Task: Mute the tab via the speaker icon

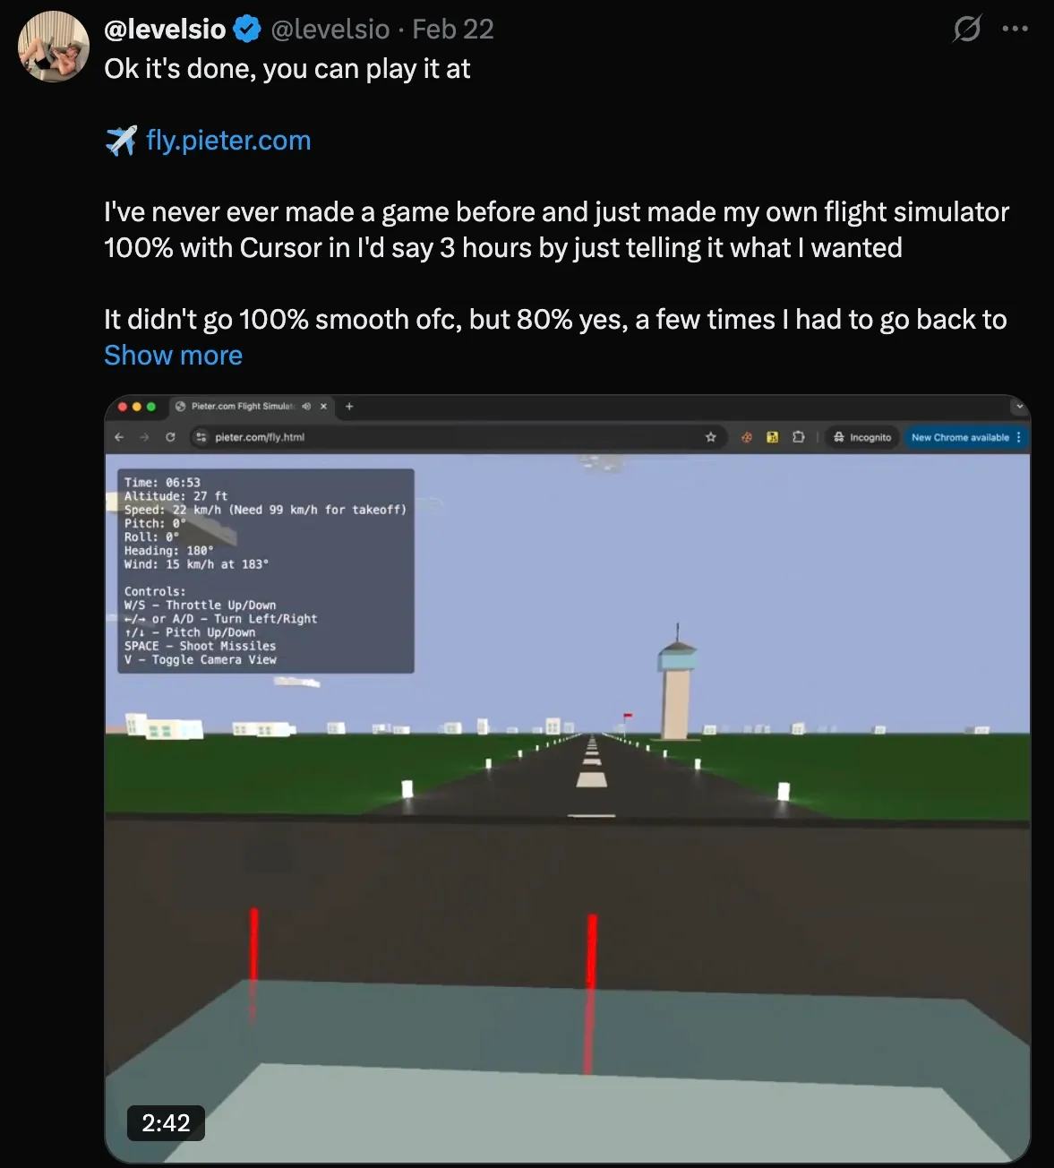Action: pyautogui.click(x=306, y=407)
